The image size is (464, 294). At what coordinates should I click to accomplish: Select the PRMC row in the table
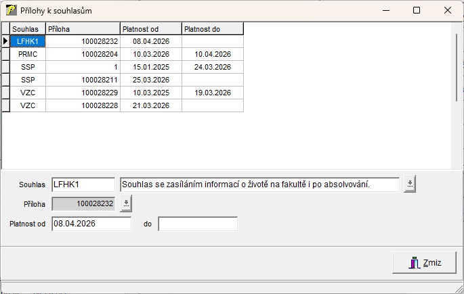click(x=28, y=54)
